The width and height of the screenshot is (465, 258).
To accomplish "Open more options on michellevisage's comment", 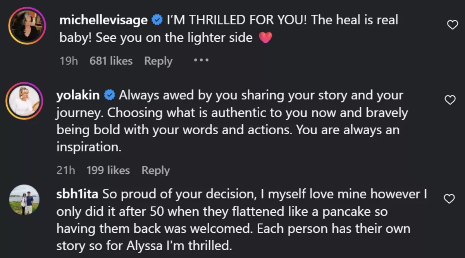I will tap(201, 60).
